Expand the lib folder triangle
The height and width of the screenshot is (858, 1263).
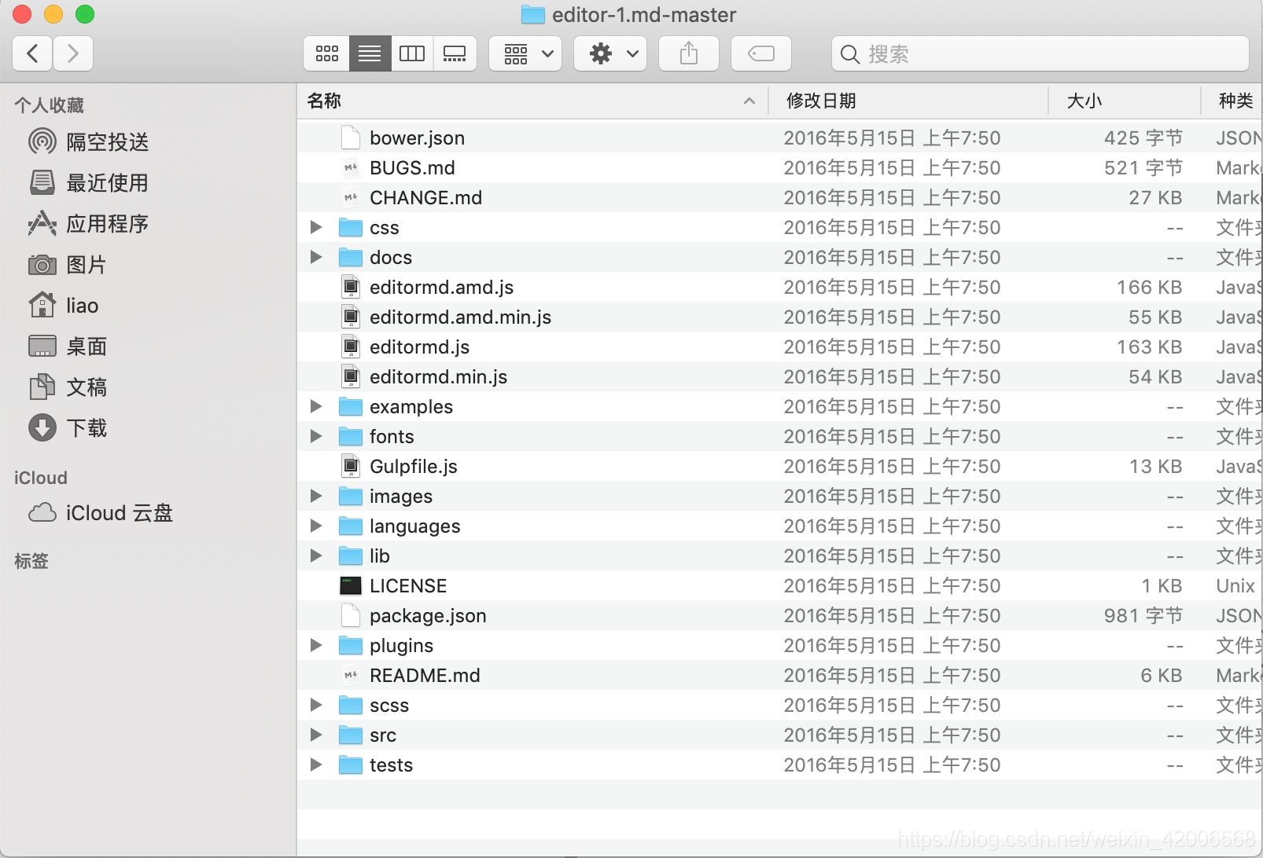coord(316,555)
